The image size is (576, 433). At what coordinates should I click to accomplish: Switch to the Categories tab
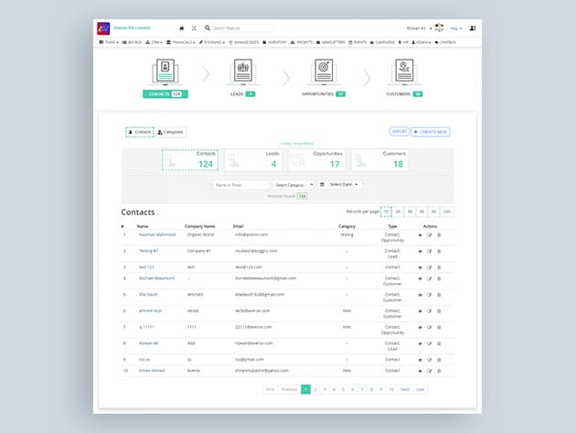(170, 132)
